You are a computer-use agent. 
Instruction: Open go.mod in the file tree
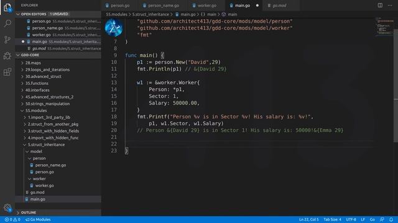pyautogui.click(x=58, y=193)
